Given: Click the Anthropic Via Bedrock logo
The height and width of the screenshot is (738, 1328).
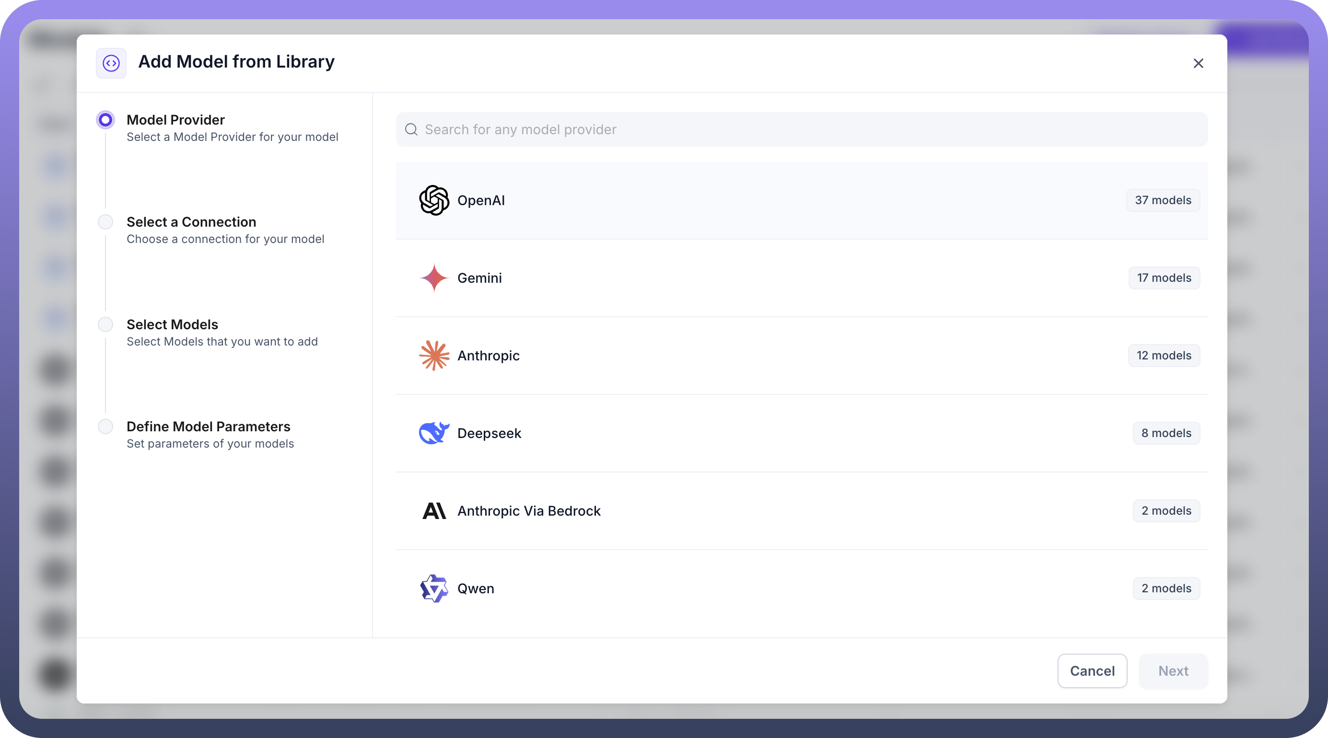Looking at the screenshot, I should tap(433, 511).
